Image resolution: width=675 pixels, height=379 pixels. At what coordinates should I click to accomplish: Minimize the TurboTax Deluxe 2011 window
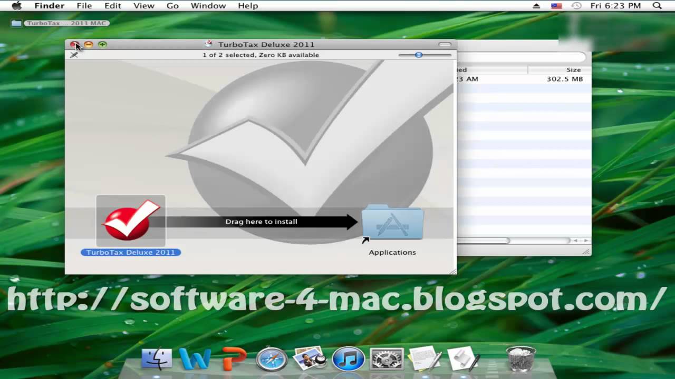point(89,45)
